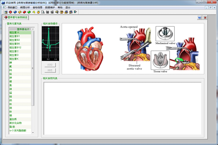Screen dimensions: 218x145
Task: Click the yellow question mark help toolbar icon
Action: 62,12
